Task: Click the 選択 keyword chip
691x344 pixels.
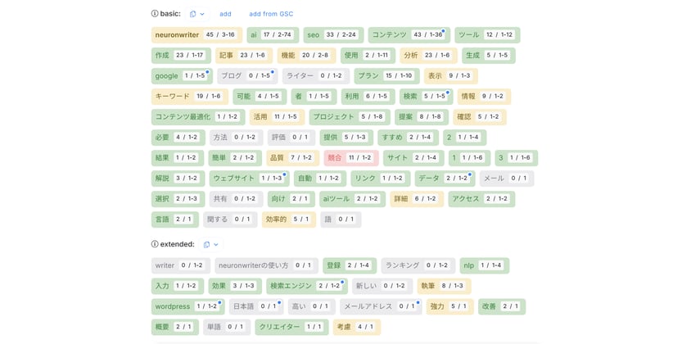Action: (178, 199)
